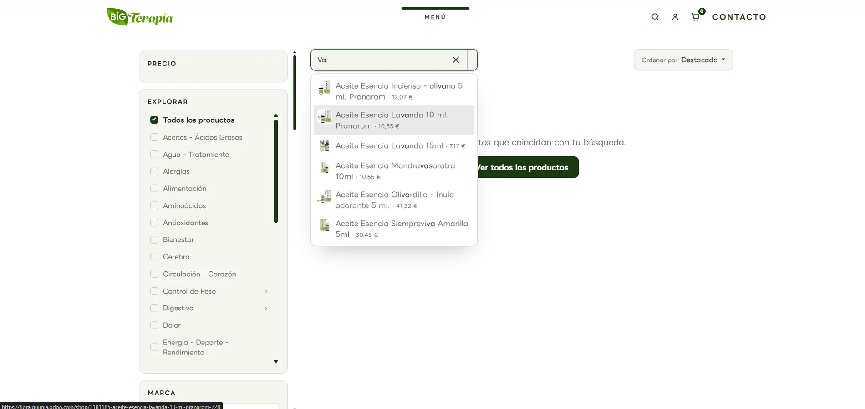
Task: Open the header search magnifier icon
Action: click(x=655, y=17)
